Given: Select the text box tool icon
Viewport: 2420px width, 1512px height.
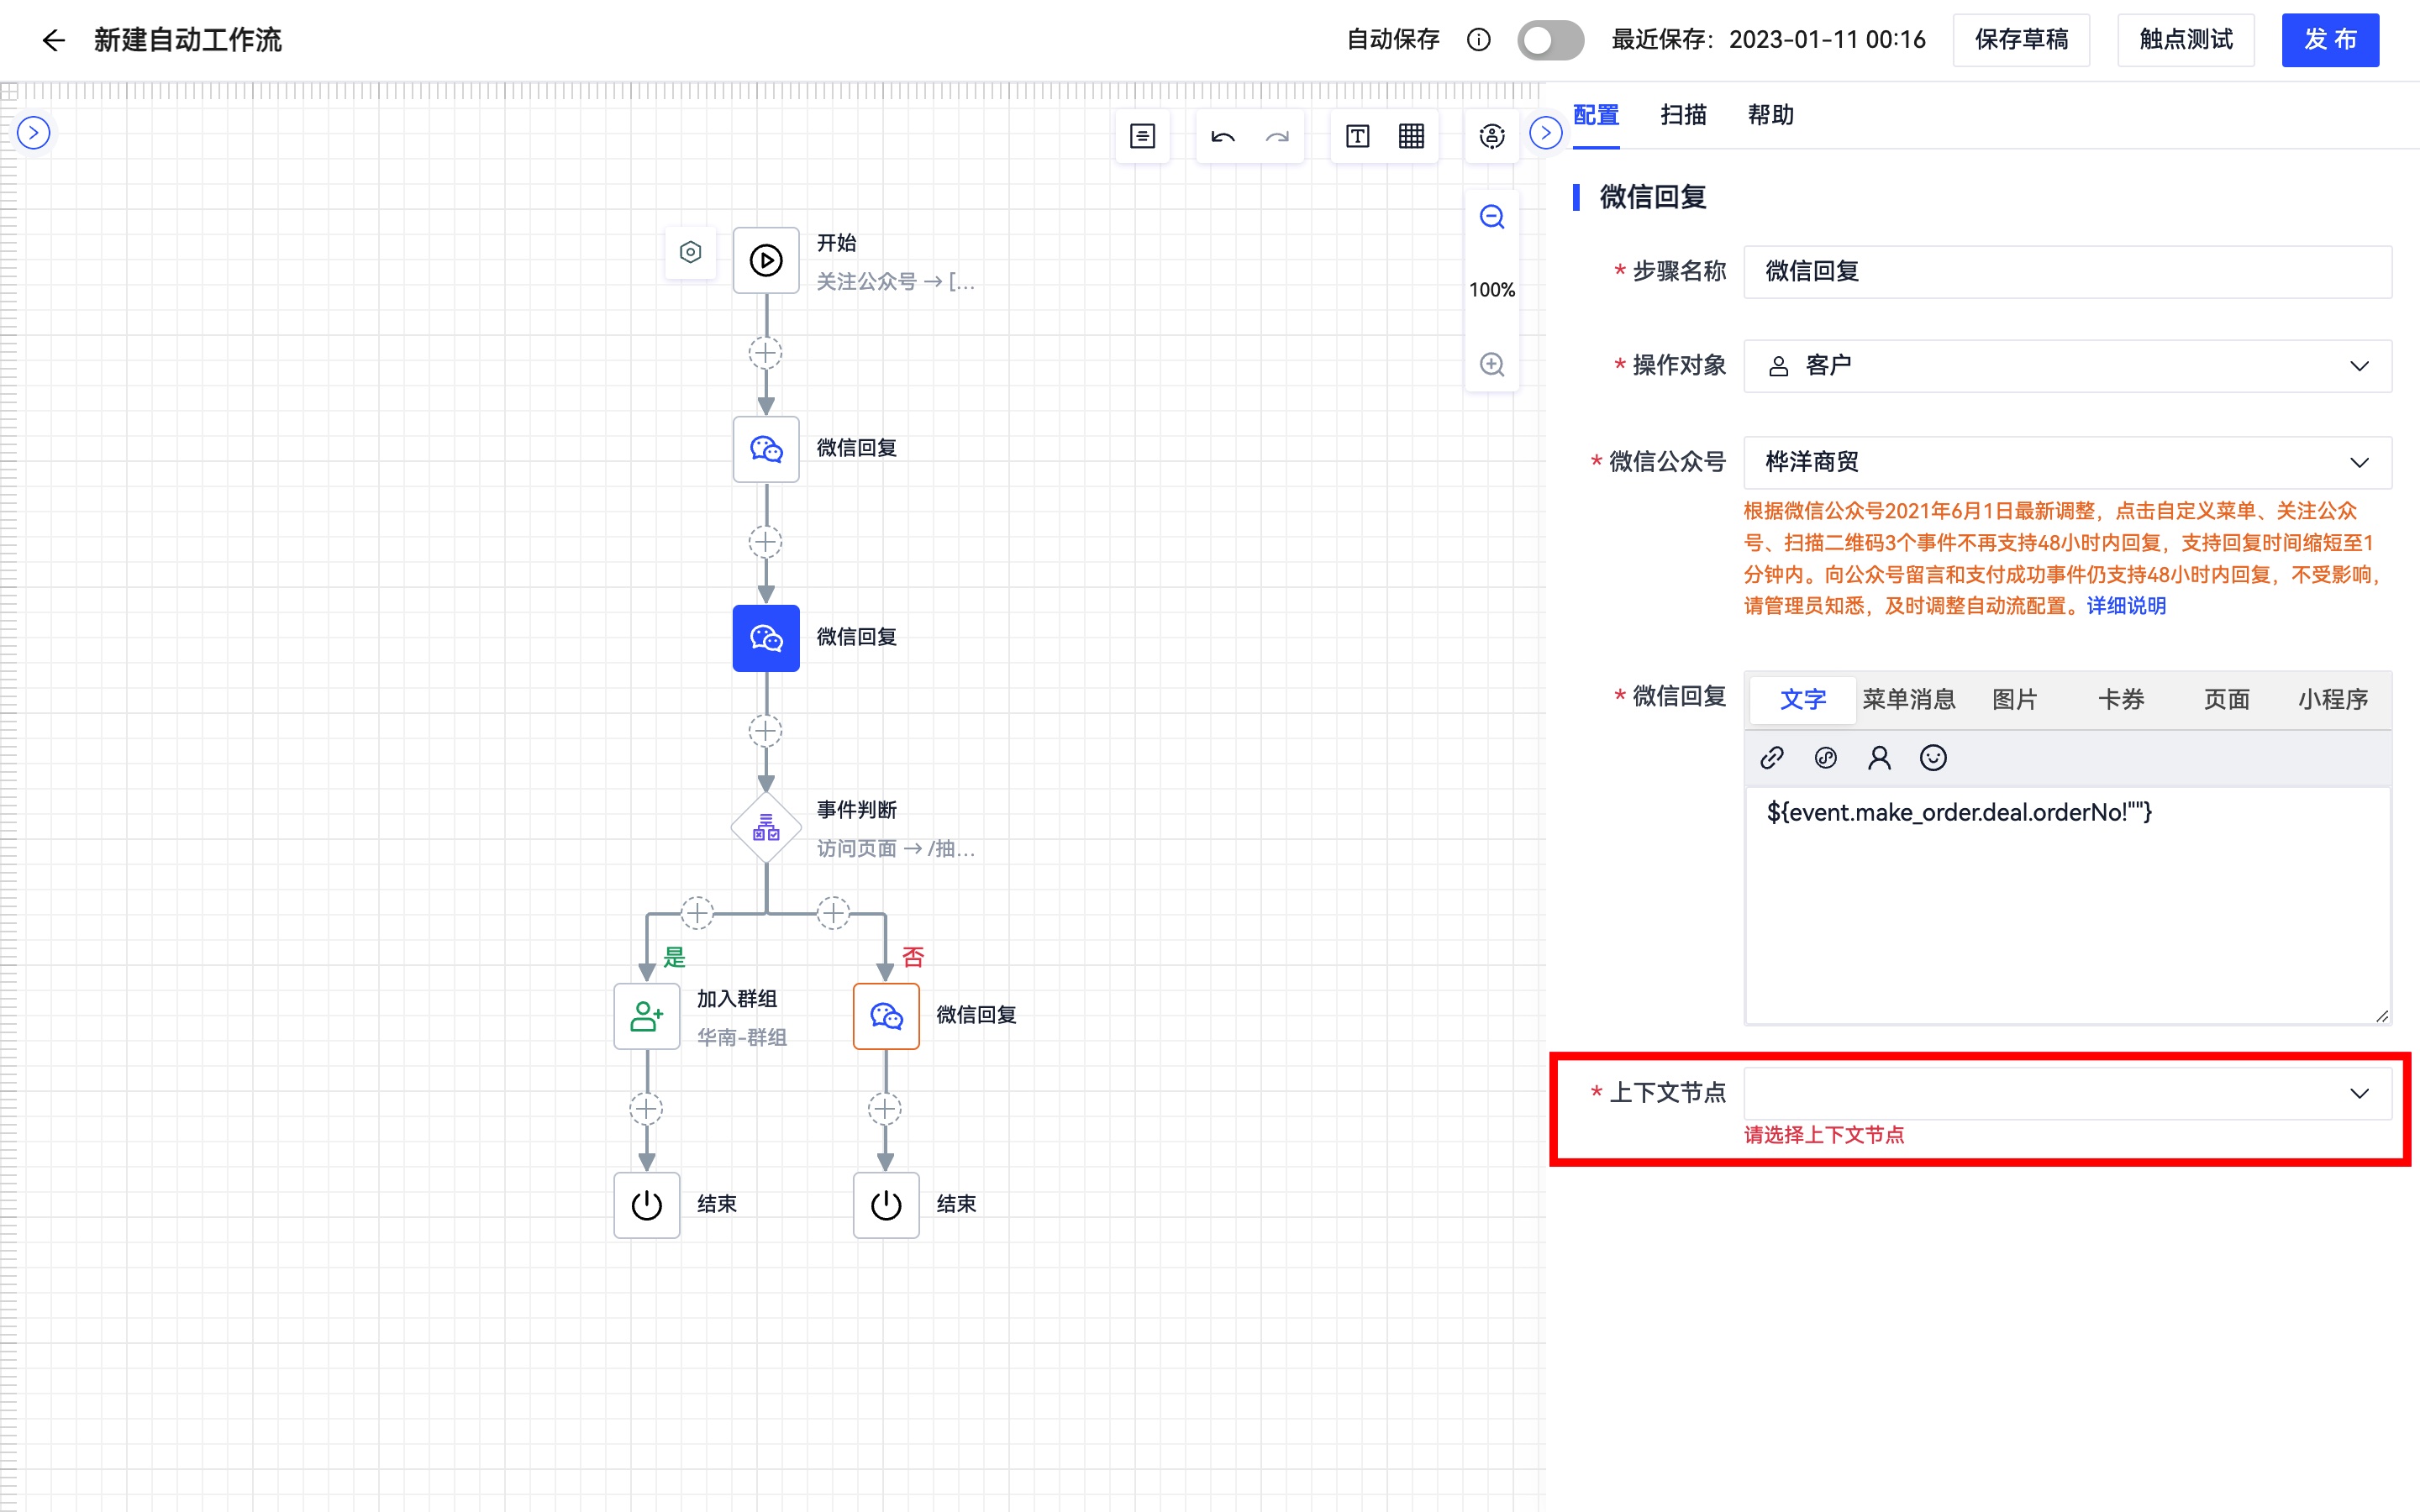Looking at the screenshot, I should click(1357, 136).
